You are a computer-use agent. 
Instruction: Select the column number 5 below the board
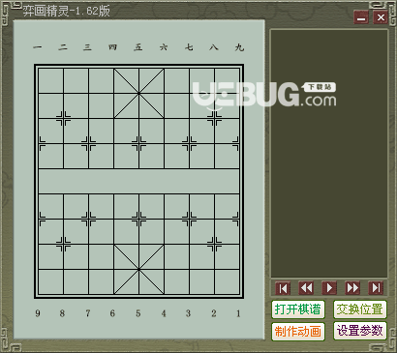pos(138,313)
